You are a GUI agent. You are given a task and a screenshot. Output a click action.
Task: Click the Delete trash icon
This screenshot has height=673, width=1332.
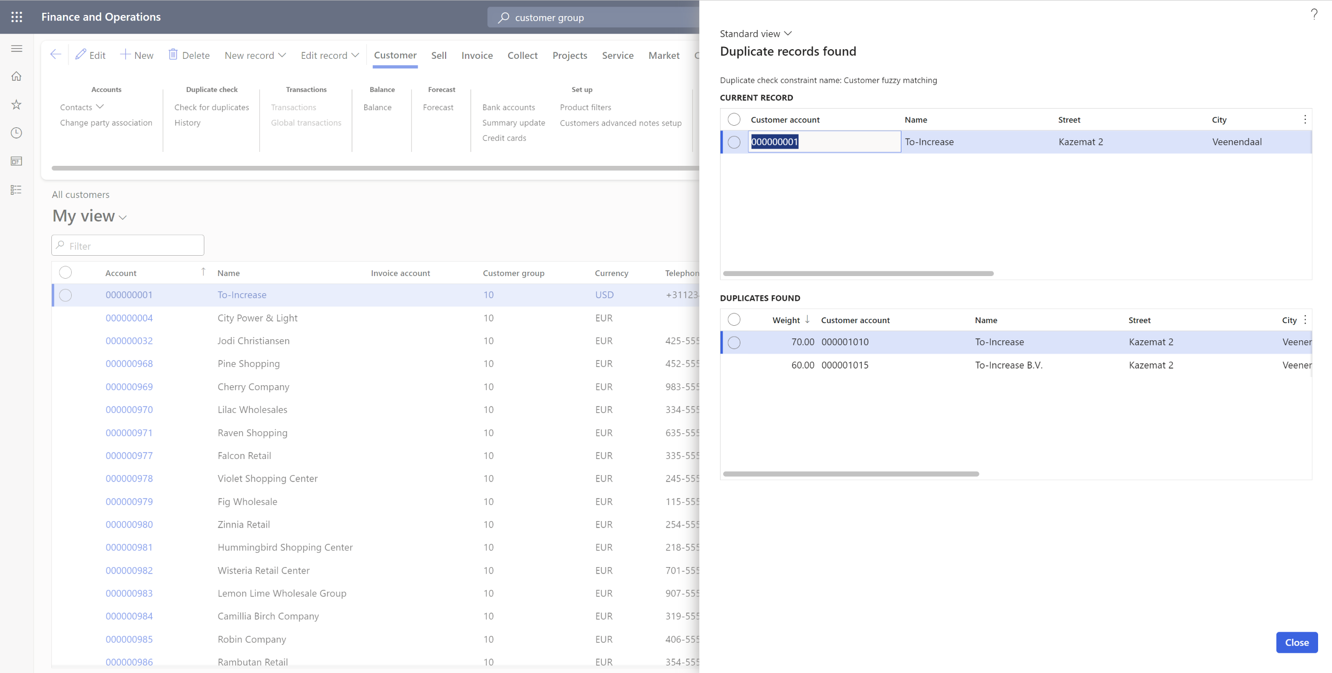click(x=173, y=55)
